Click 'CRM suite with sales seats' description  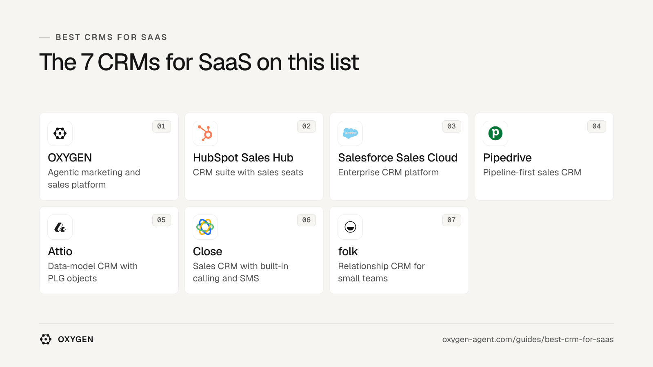pyautogui.click(x=248, y=172)
